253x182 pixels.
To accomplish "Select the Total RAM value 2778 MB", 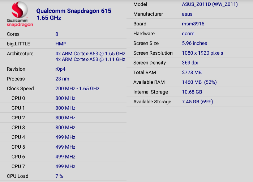I will (x=192, y=73).
